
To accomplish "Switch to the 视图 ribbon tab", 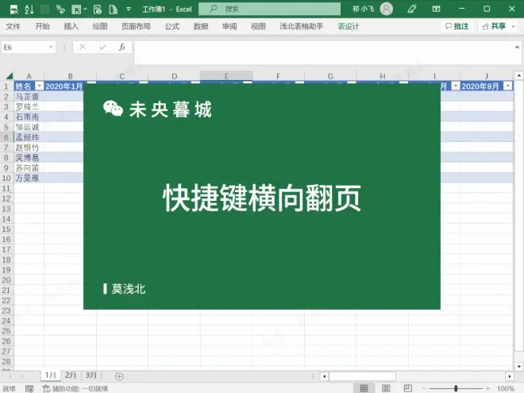I will pos(258,26).
